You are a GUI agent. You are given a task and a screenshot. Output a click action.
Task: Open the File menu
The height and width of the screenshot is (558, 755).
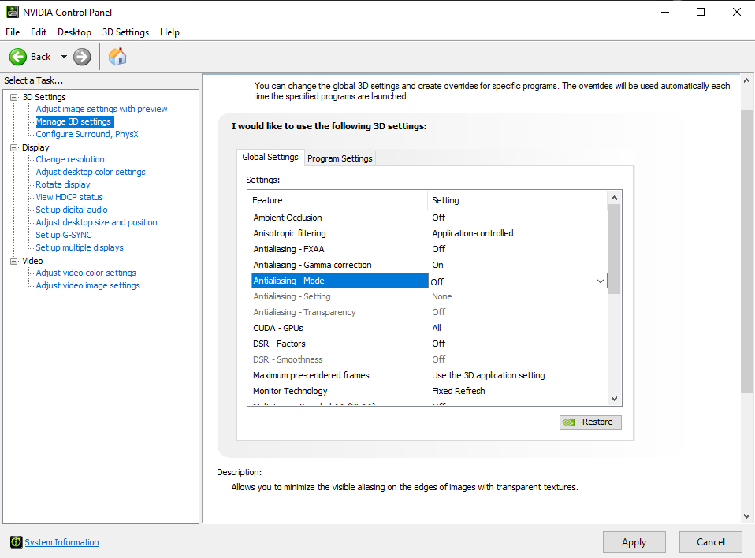coord(13,32)
